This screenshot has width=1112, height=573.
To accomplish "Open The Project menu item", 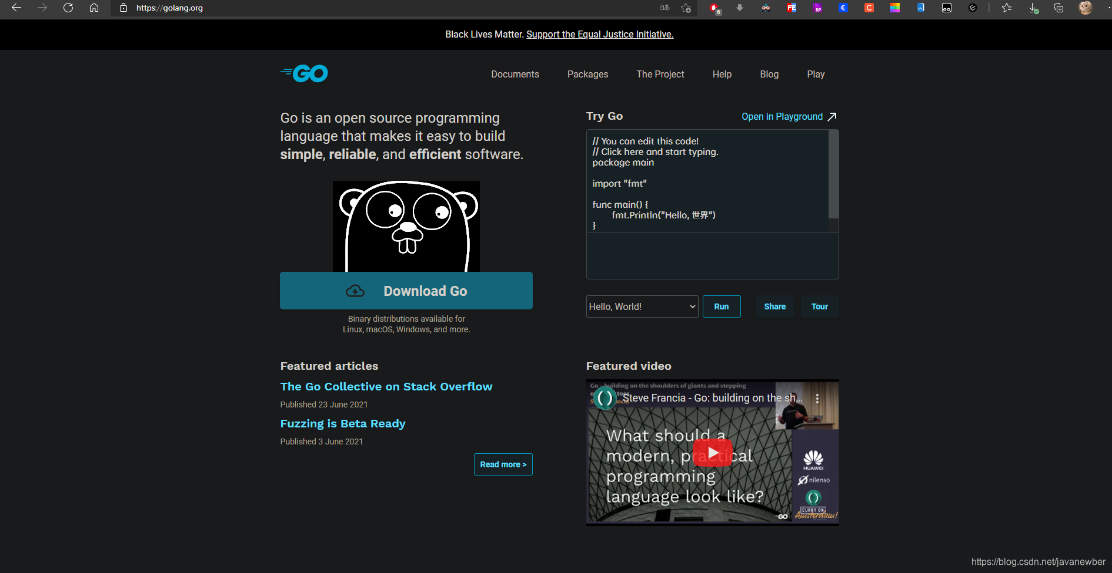I will tap(660, 74).
